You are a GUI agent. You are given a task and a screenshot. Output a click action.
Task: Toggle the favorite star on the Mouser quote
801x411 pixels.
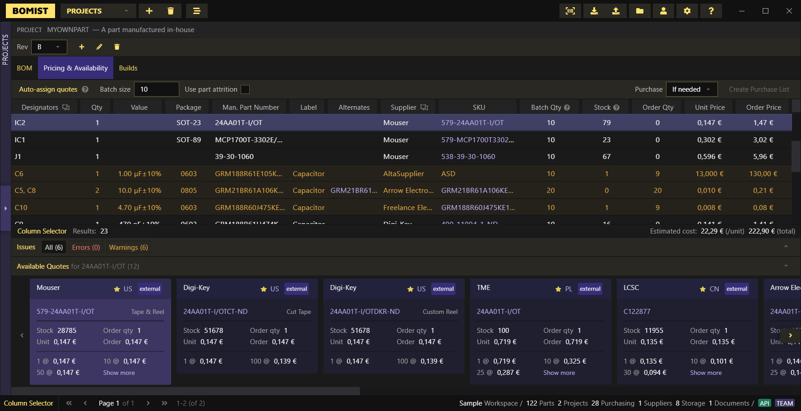tap(116, 289)
